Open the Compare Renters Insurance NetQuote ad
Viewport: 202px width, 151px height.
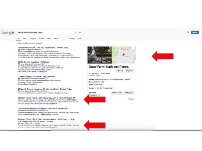36,77
